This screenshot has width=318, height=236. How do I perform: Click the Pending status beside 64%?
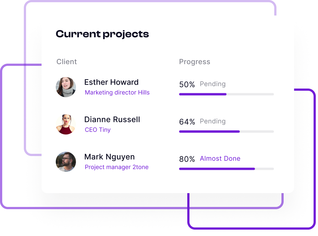213,121
